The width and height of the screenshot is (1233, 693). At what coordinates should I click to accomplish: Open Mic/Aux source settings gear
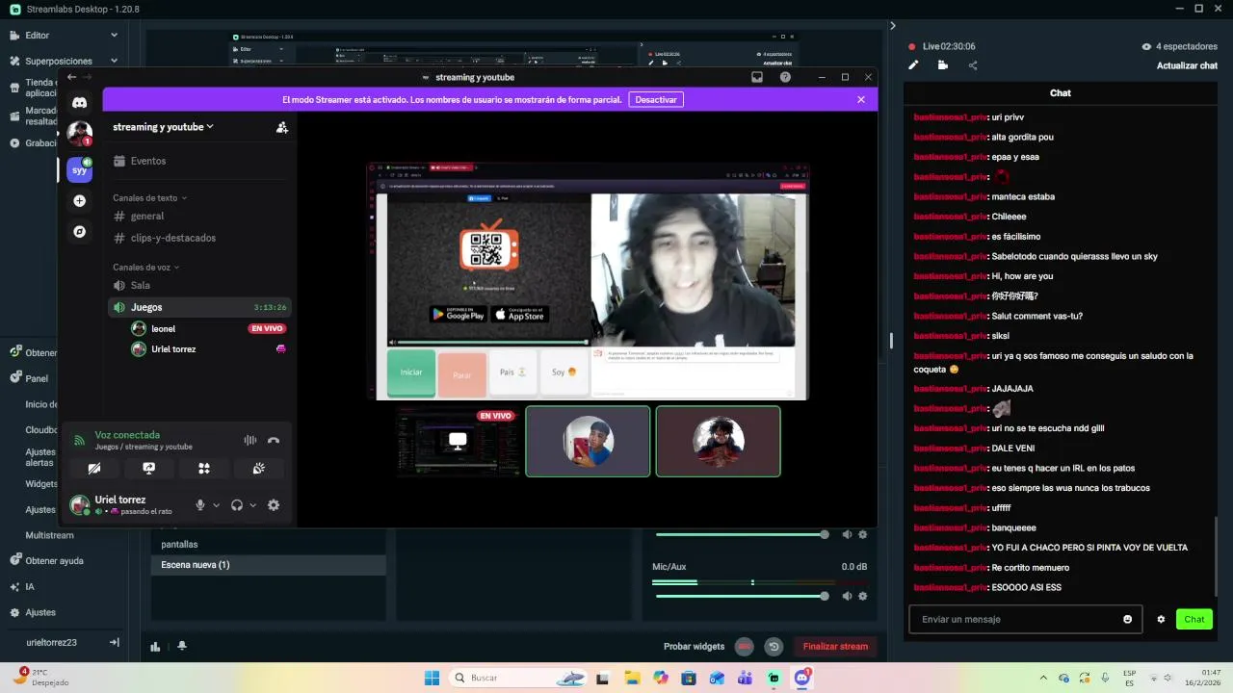[863, 596]
